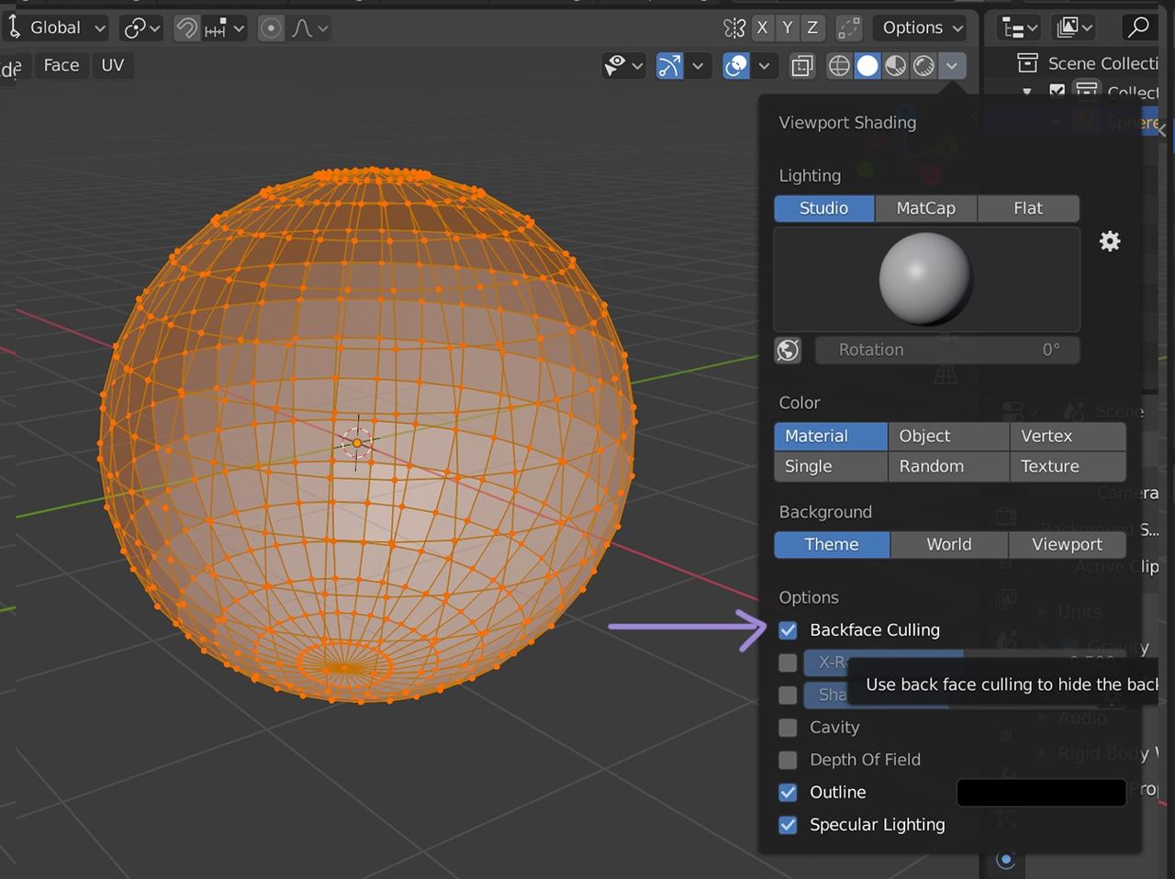Enable mirror editing on X axis
The width and height of the screenshot is (1175, 879).
click(x=762, y=28)
